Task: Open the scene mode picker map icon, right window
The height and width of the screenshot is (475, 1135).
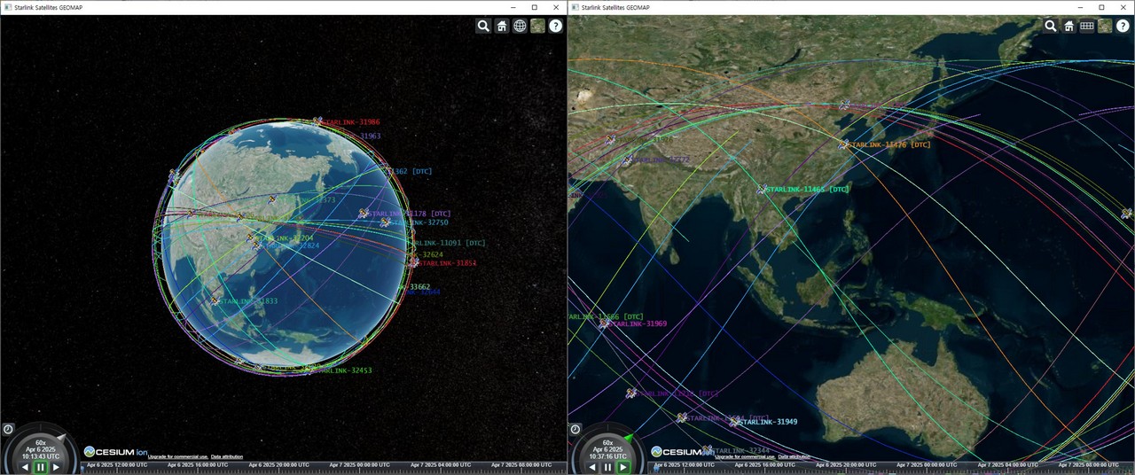Action: (1087, 26)
